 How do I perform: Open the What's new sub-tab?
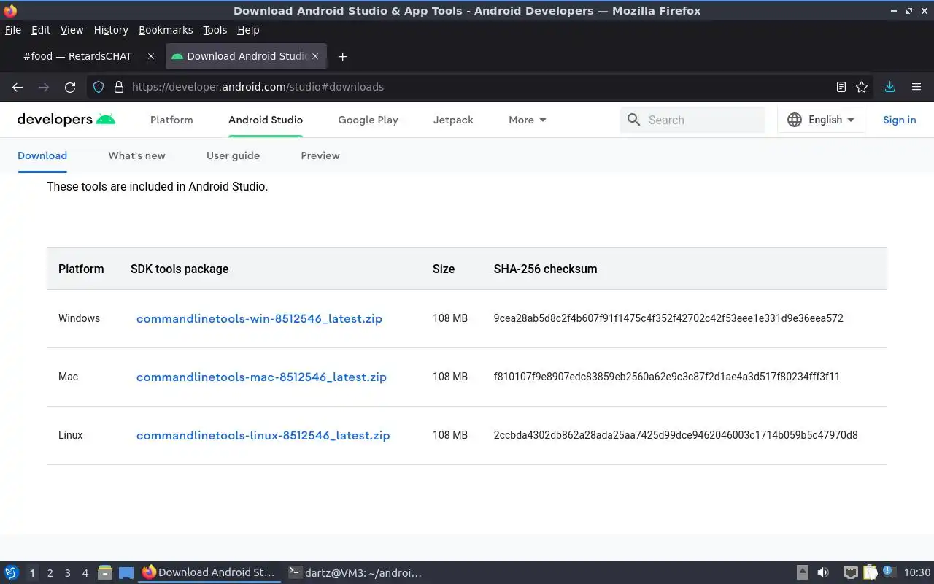click(137, 155)
